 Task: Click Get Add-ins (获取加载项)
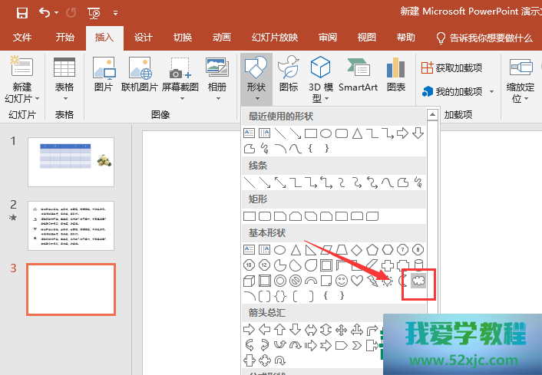click(451, 67)
